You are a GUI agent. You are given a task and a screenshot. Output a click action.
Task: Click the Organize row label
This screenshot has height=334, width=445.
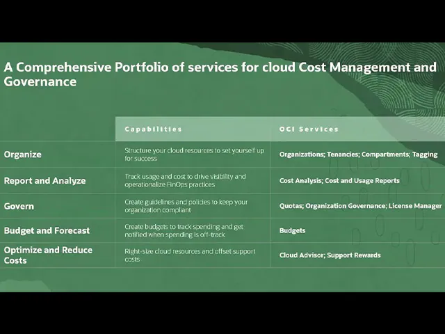click(23, 154)
